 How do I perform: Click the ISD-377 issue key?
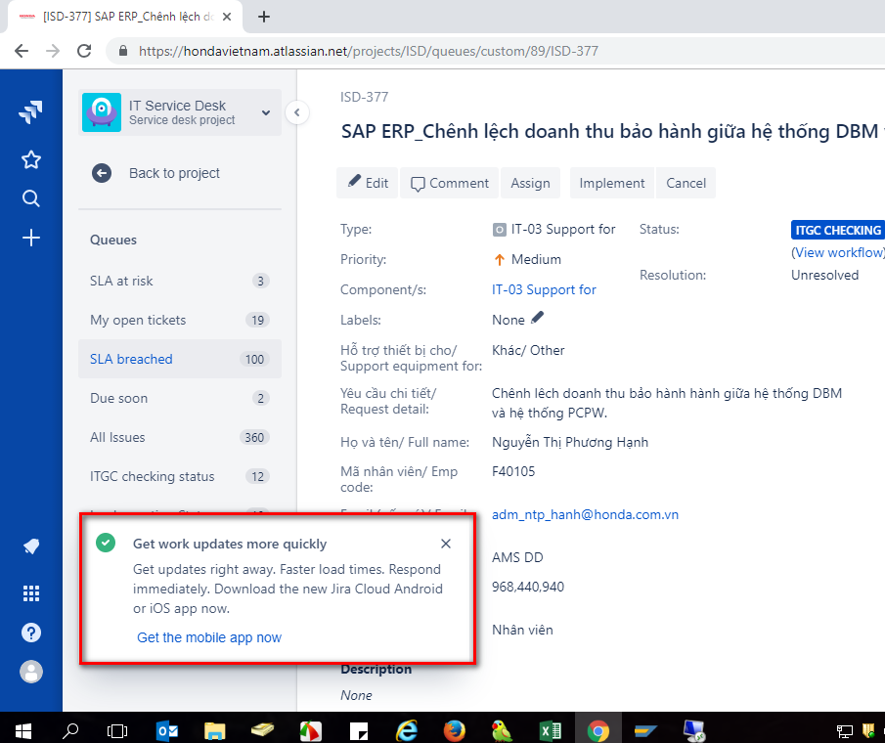point(364,97)
